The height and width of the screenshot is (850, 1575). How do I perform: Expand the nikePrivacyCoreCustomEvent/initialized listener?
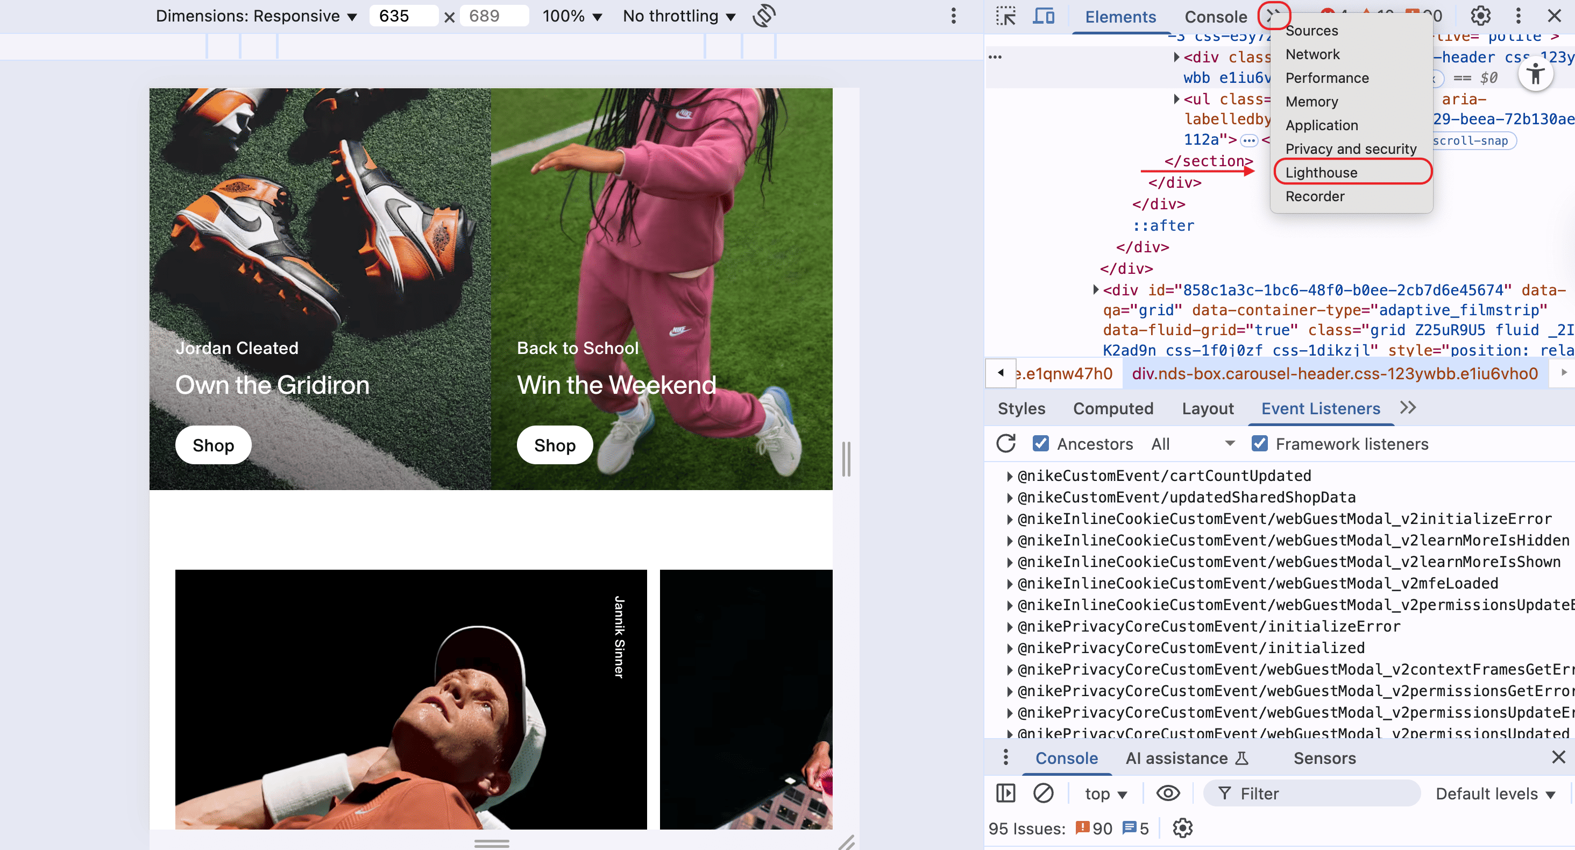1009,648
